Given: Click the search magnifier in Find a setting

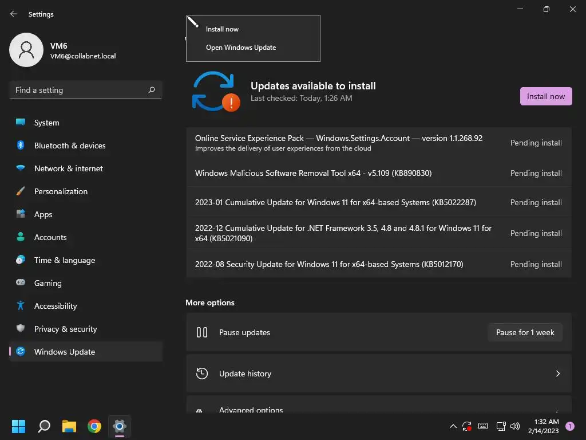Looking at the screenshot, I should pos(151,90).
